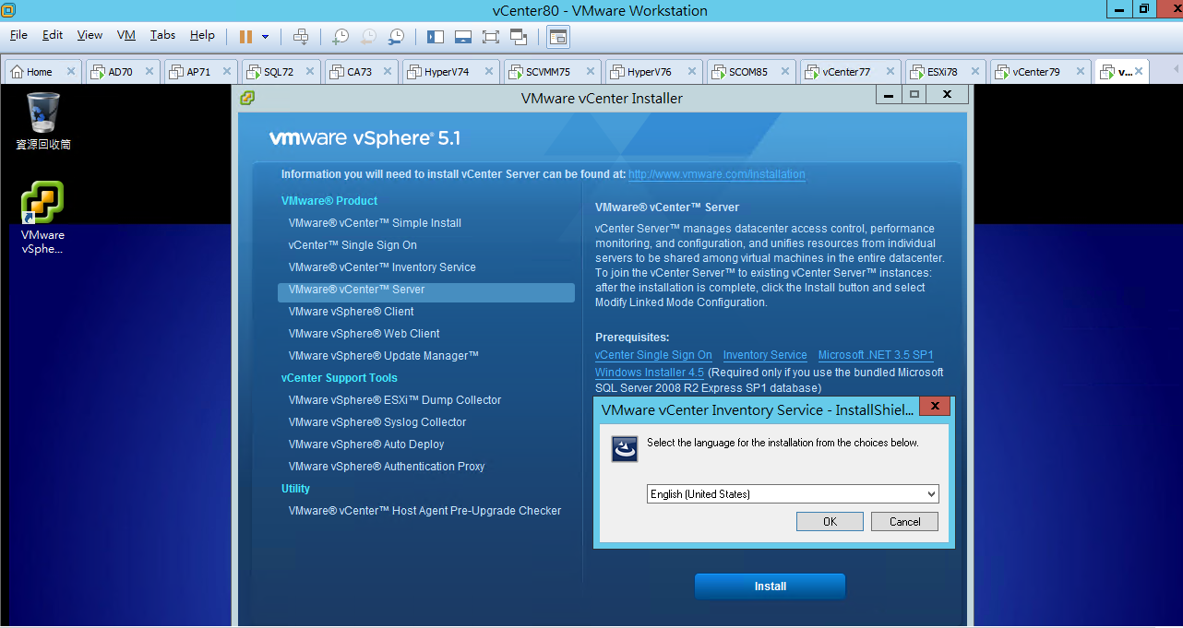Screen dimensions: 1183x628
Task: Minimize the vCenter Installer window
Action: point(889,94)
